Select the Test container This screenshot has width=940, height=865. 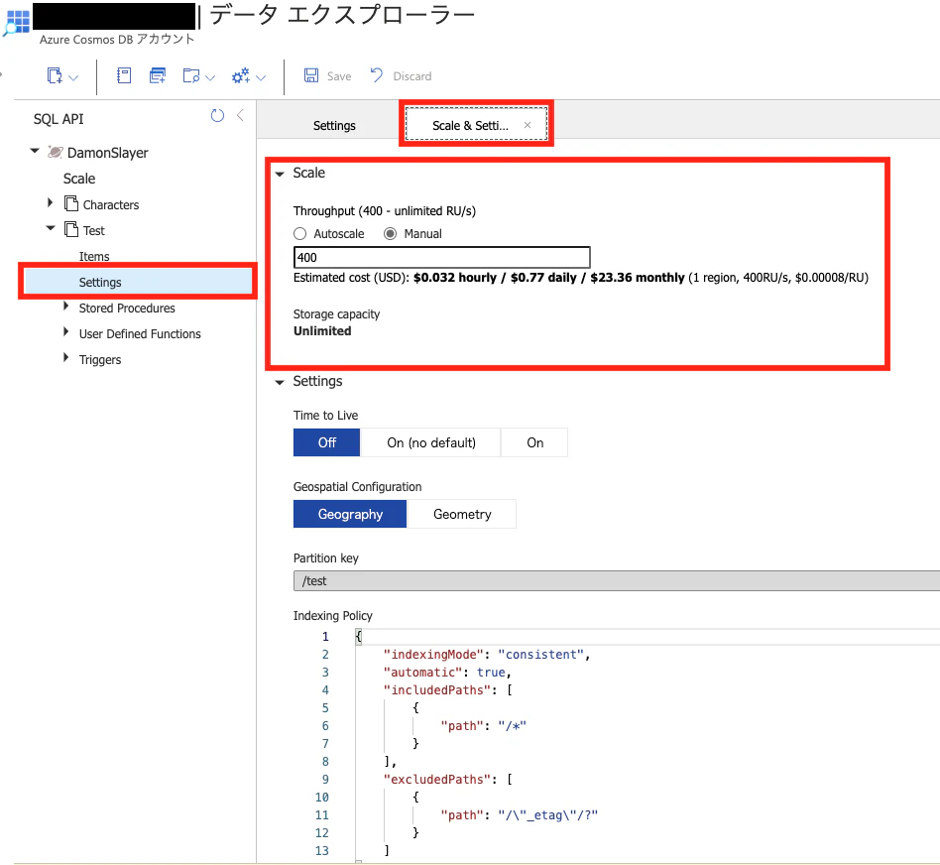coord(94,231)
